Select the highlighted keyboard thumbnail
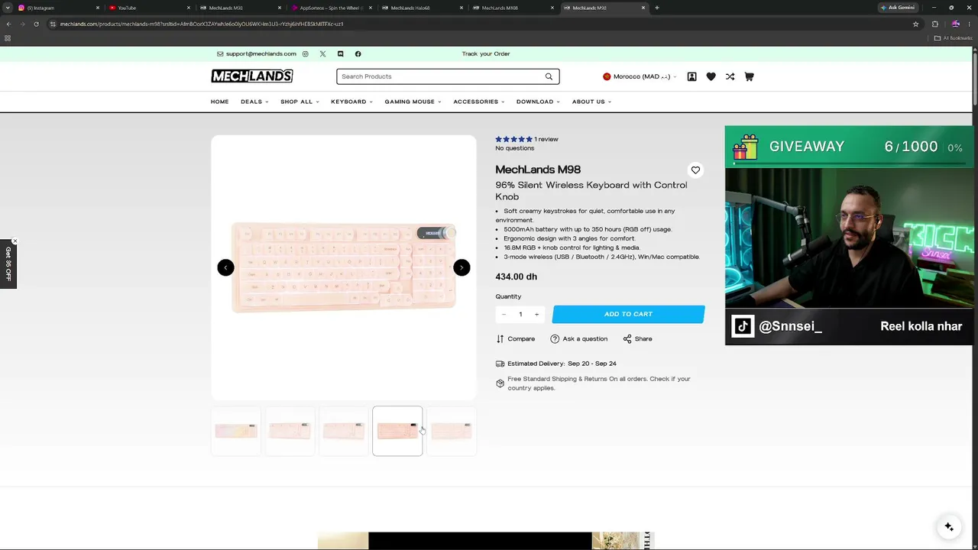Image resolution: width=978 pixels, height=550 pixels. 397,431
